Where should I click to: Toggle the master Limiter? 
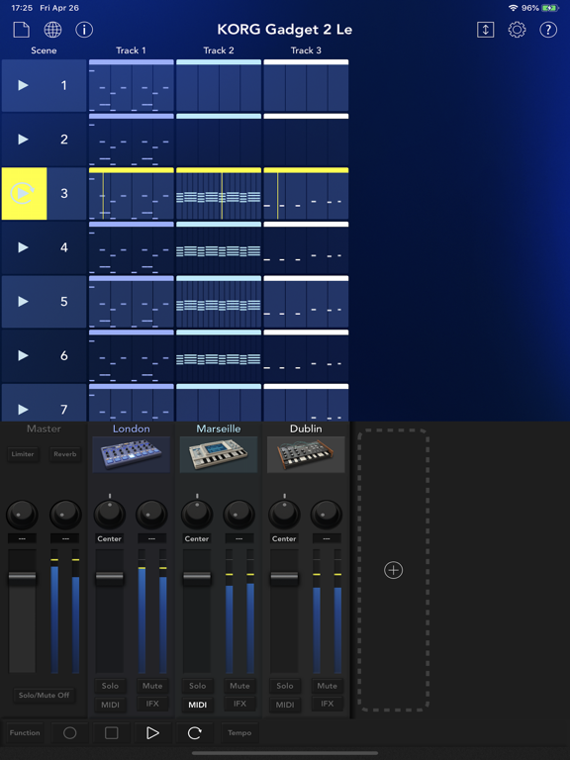pyautogui.click(x=23, y=454)
